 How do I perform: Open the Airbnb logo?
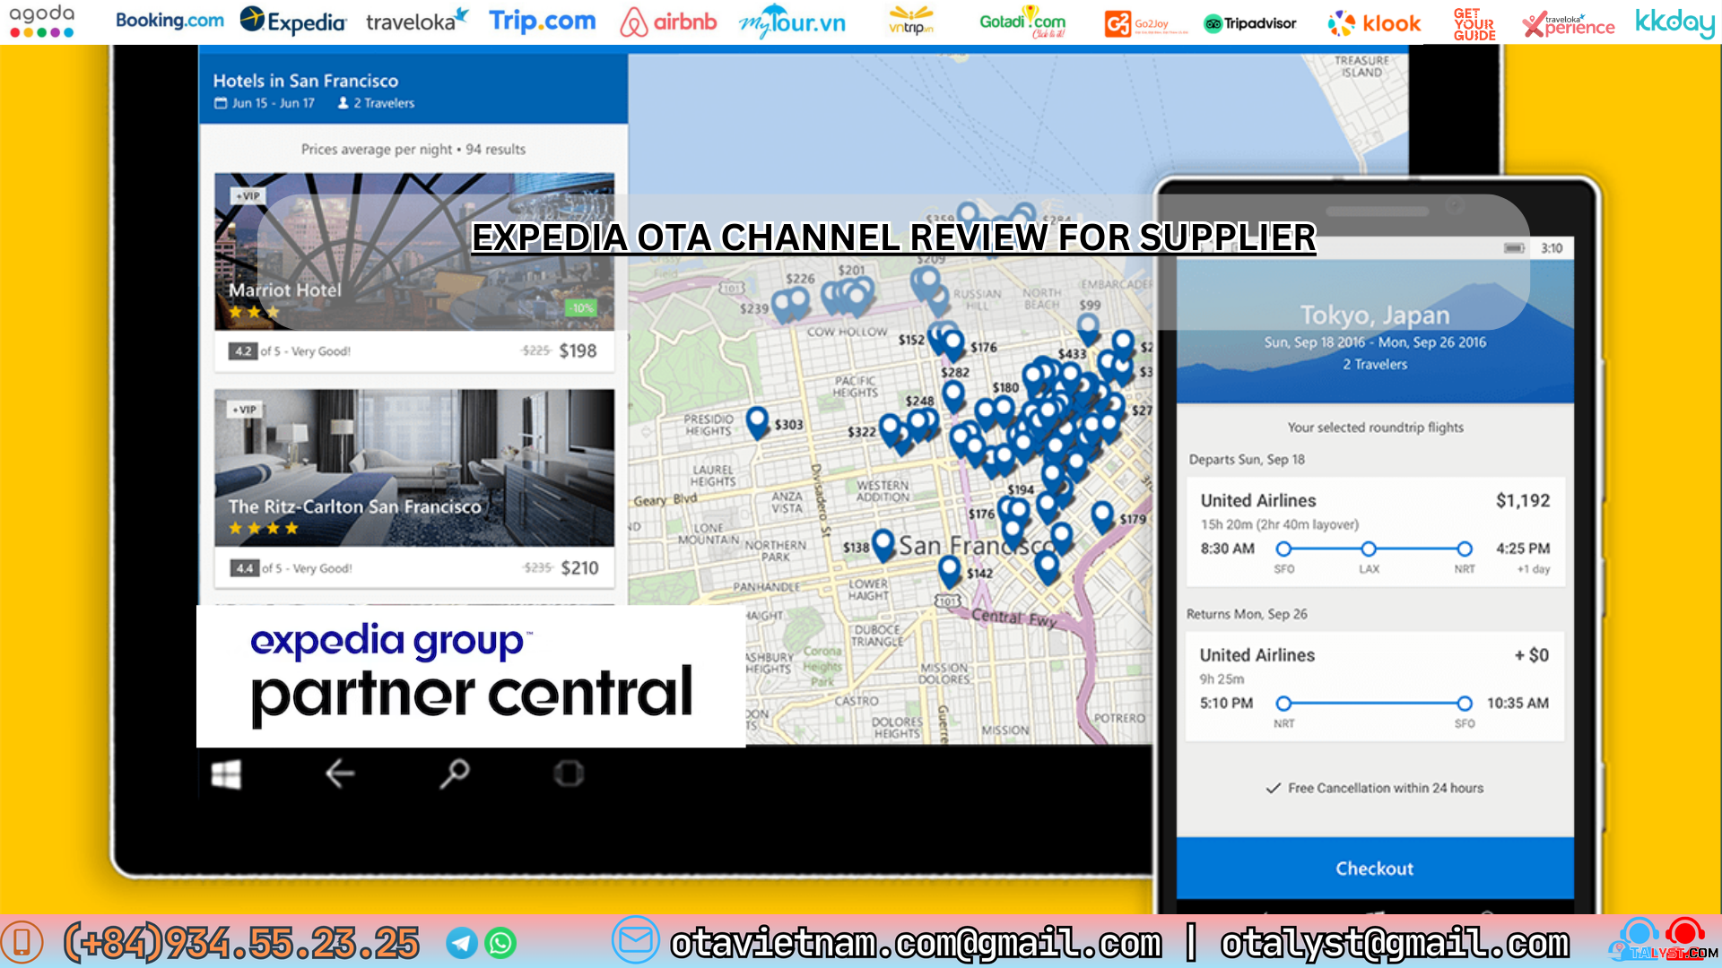(x=668, y=22)
